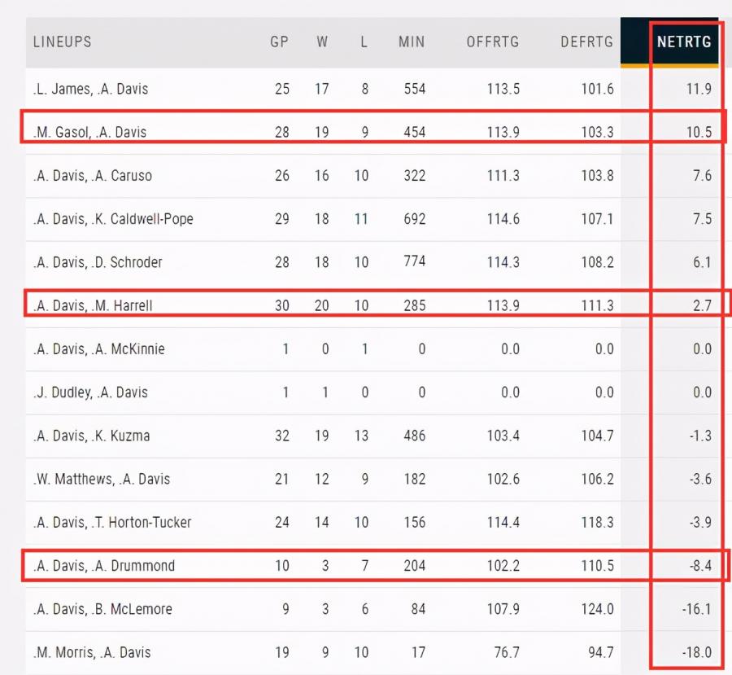732x675 pixels.
Task: Select the A. Davis, A. Caruso lineup
Action: 93,176
